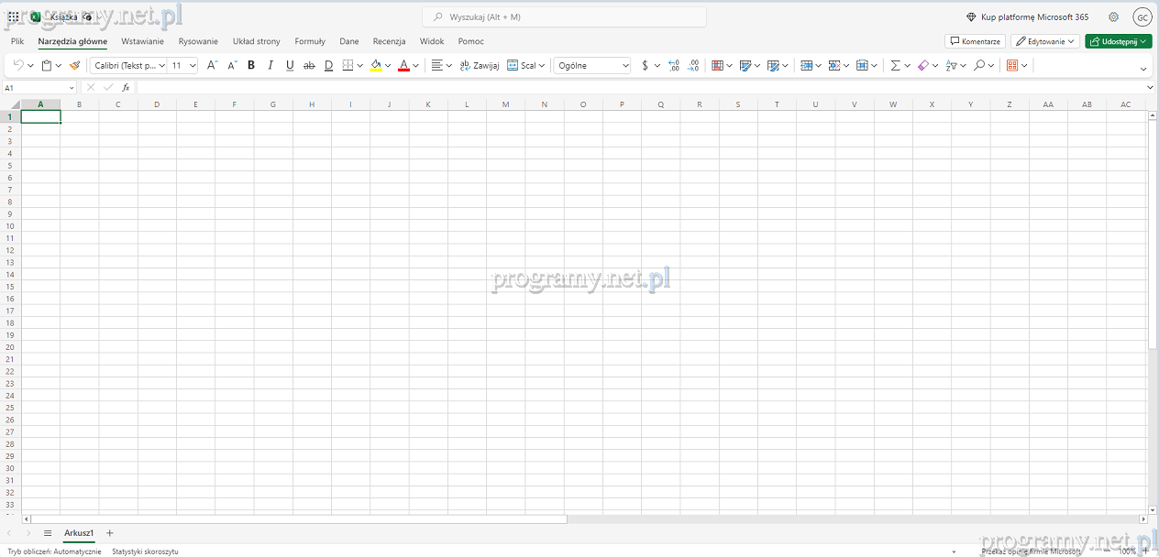This screenshot has height=557, width=1159.
Task: Click the Wyszukaj search field
Action: click(x=564, y=16)
